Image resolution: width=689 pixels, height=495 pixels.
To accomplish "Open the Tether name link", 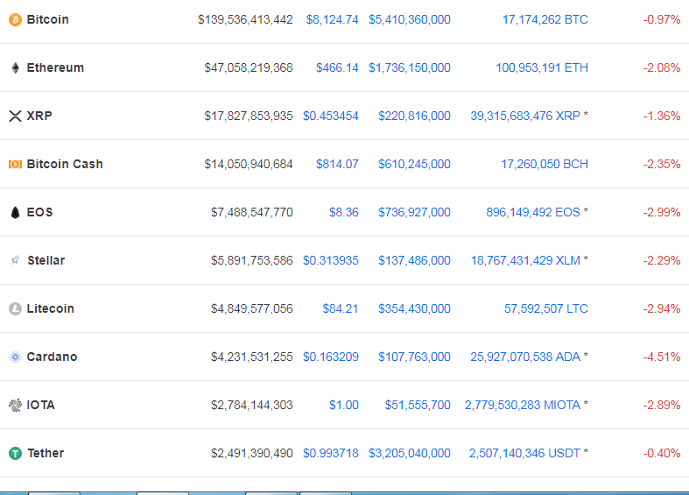I will tap(46, 453).
